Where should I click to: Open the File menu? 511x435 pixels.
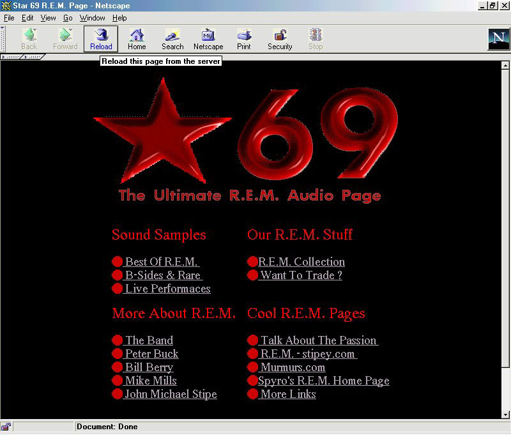point(9,18)
